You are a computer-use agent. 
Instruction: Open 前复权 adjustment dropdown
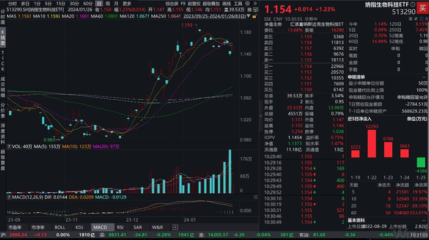194,4
